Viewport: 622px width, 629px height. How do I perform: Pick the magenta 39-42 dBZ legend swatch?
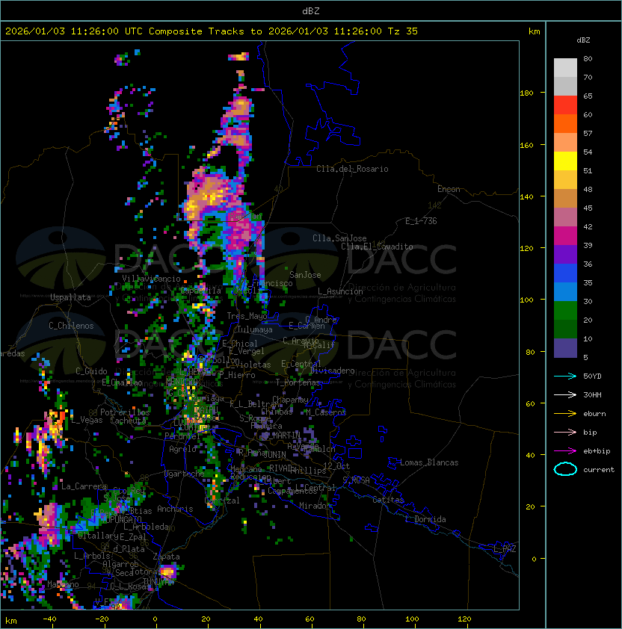(x=565, y=236)
